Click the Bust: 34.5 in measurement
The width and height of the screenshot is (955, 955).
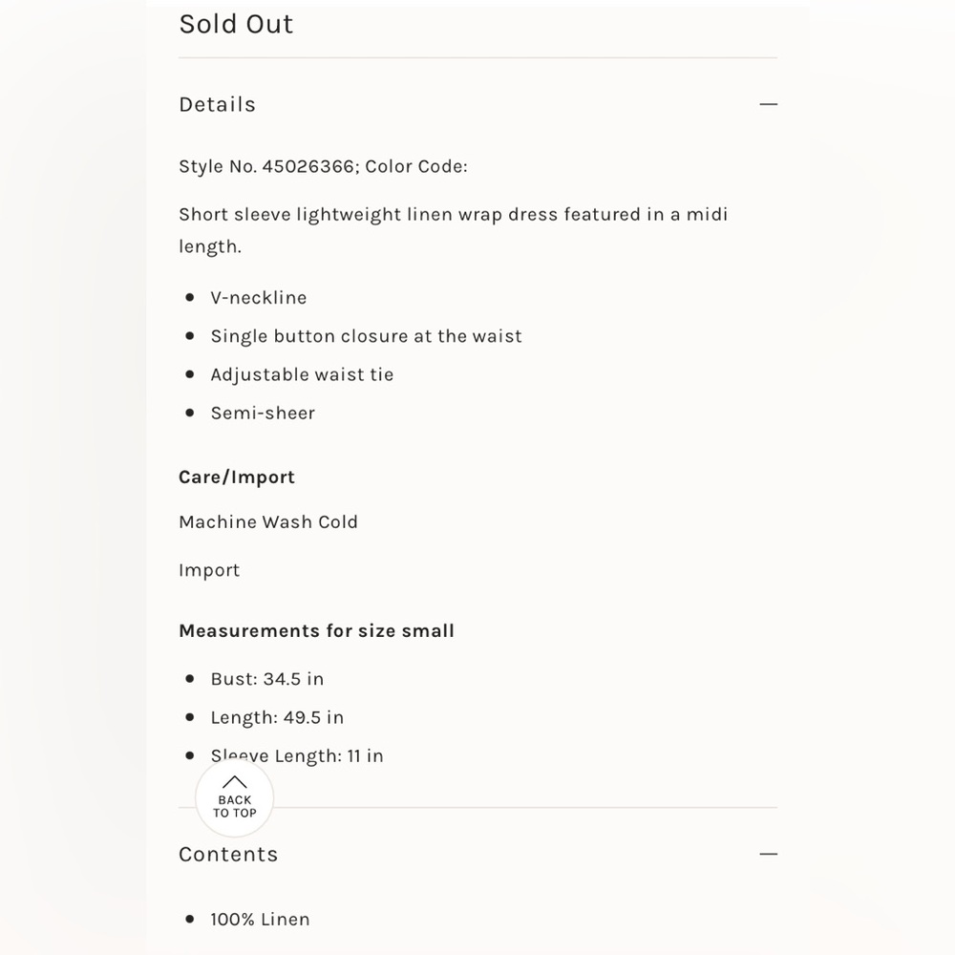coord(266,679)
